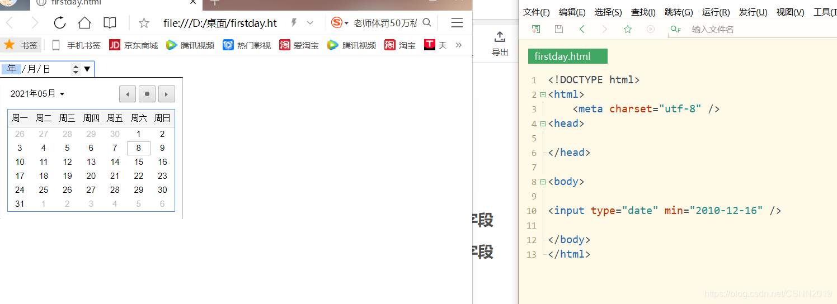This screenshot has height=304, width=837.
Task: Click the search magnifier icon
Action: [427, 23]
